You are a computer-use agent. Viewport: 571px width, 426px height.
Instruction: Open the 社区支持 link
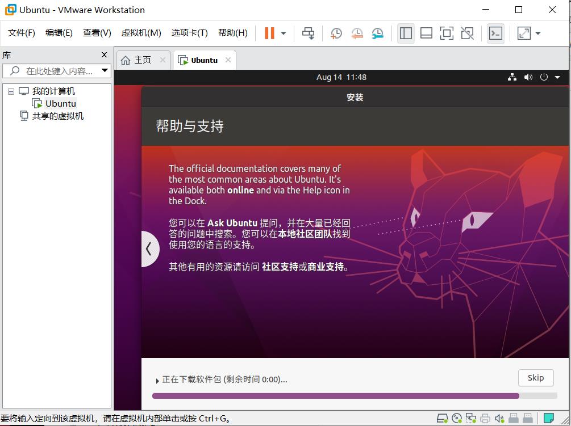(x=280, y=267)
